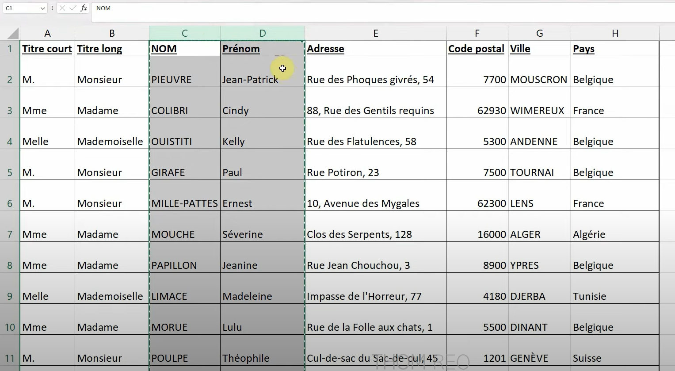
Task: Select the cell containing GIRAFE
Action: (x=185, y=164)
